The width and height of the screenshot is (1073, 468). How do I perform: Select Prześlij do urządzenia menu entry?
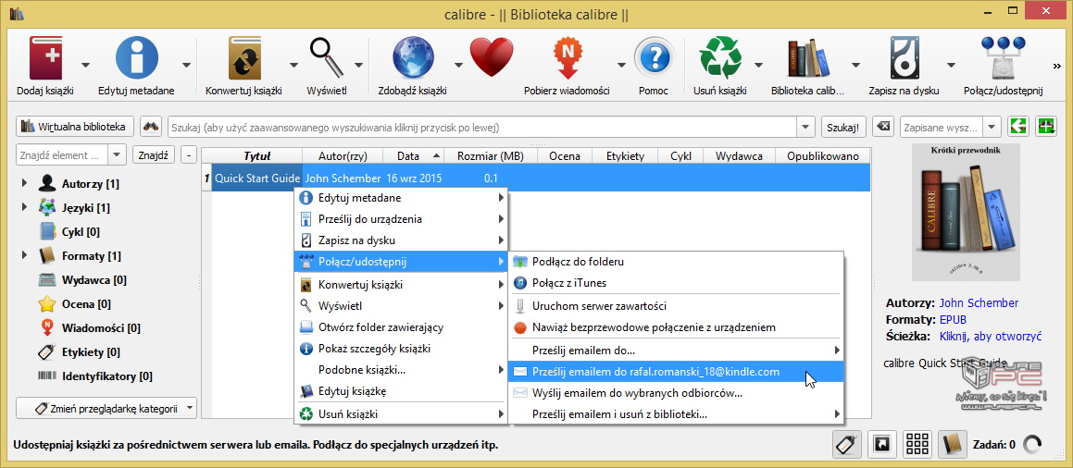(401, 219)
